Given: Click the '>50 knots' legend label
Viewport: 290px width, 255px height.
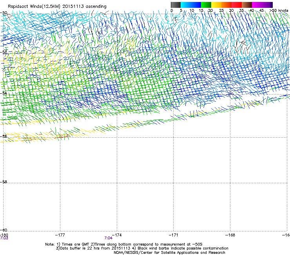Looking at the screenshot, I should (x=279, y=10).
